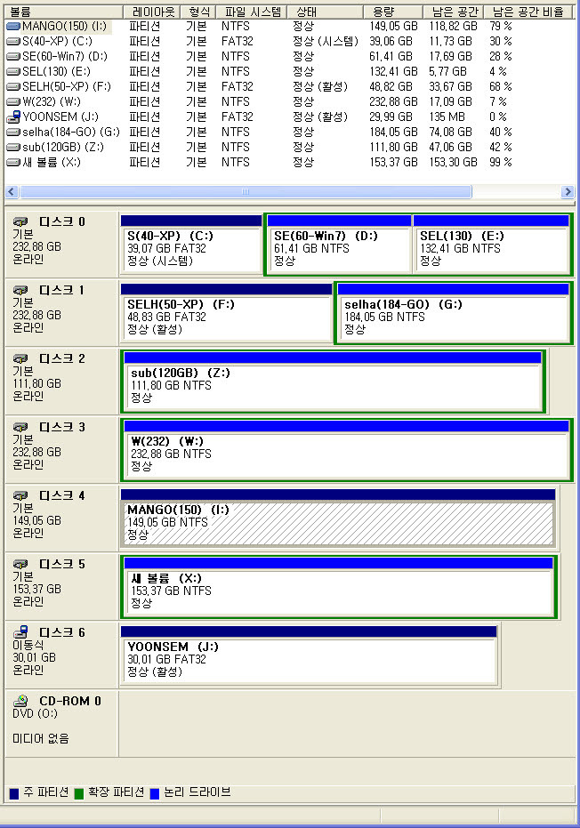Select the sub(120GB) (Z:) partition block
This screenshot has width=580, height=828.
333,382
